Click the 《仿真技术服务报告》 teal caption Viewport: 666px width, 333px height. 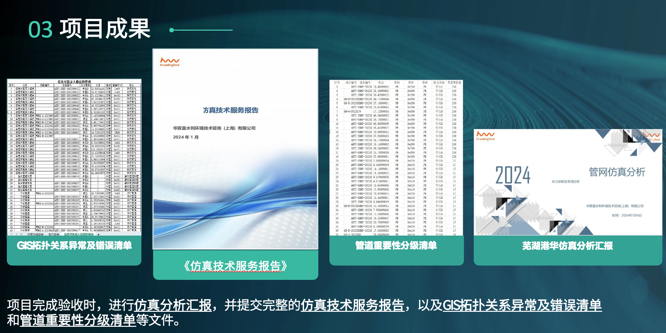235,266
